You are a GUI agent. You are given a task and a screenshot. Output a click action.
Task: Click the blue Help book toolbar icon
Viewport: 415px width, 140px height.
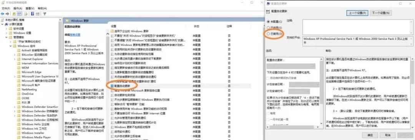(x=32, y=14)
